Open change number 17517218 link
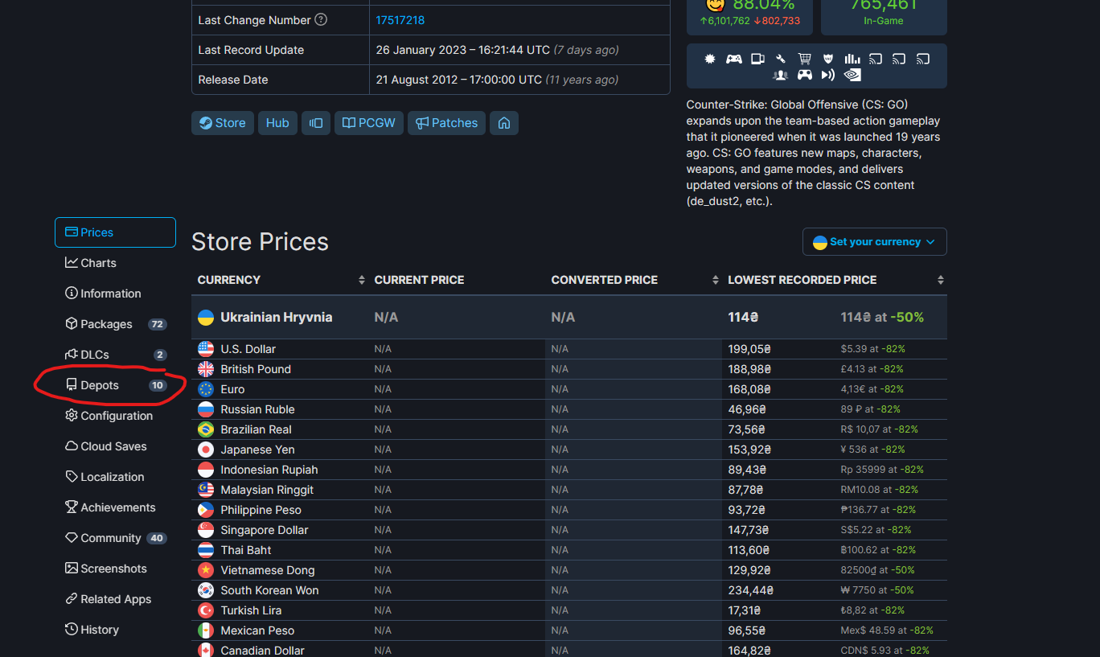 [x=400, y=20]
